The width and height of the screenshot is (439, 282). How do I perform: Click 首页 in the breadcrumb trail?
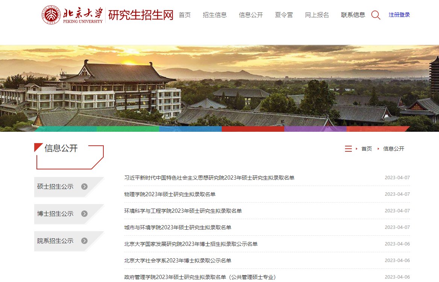click(366, 149)
